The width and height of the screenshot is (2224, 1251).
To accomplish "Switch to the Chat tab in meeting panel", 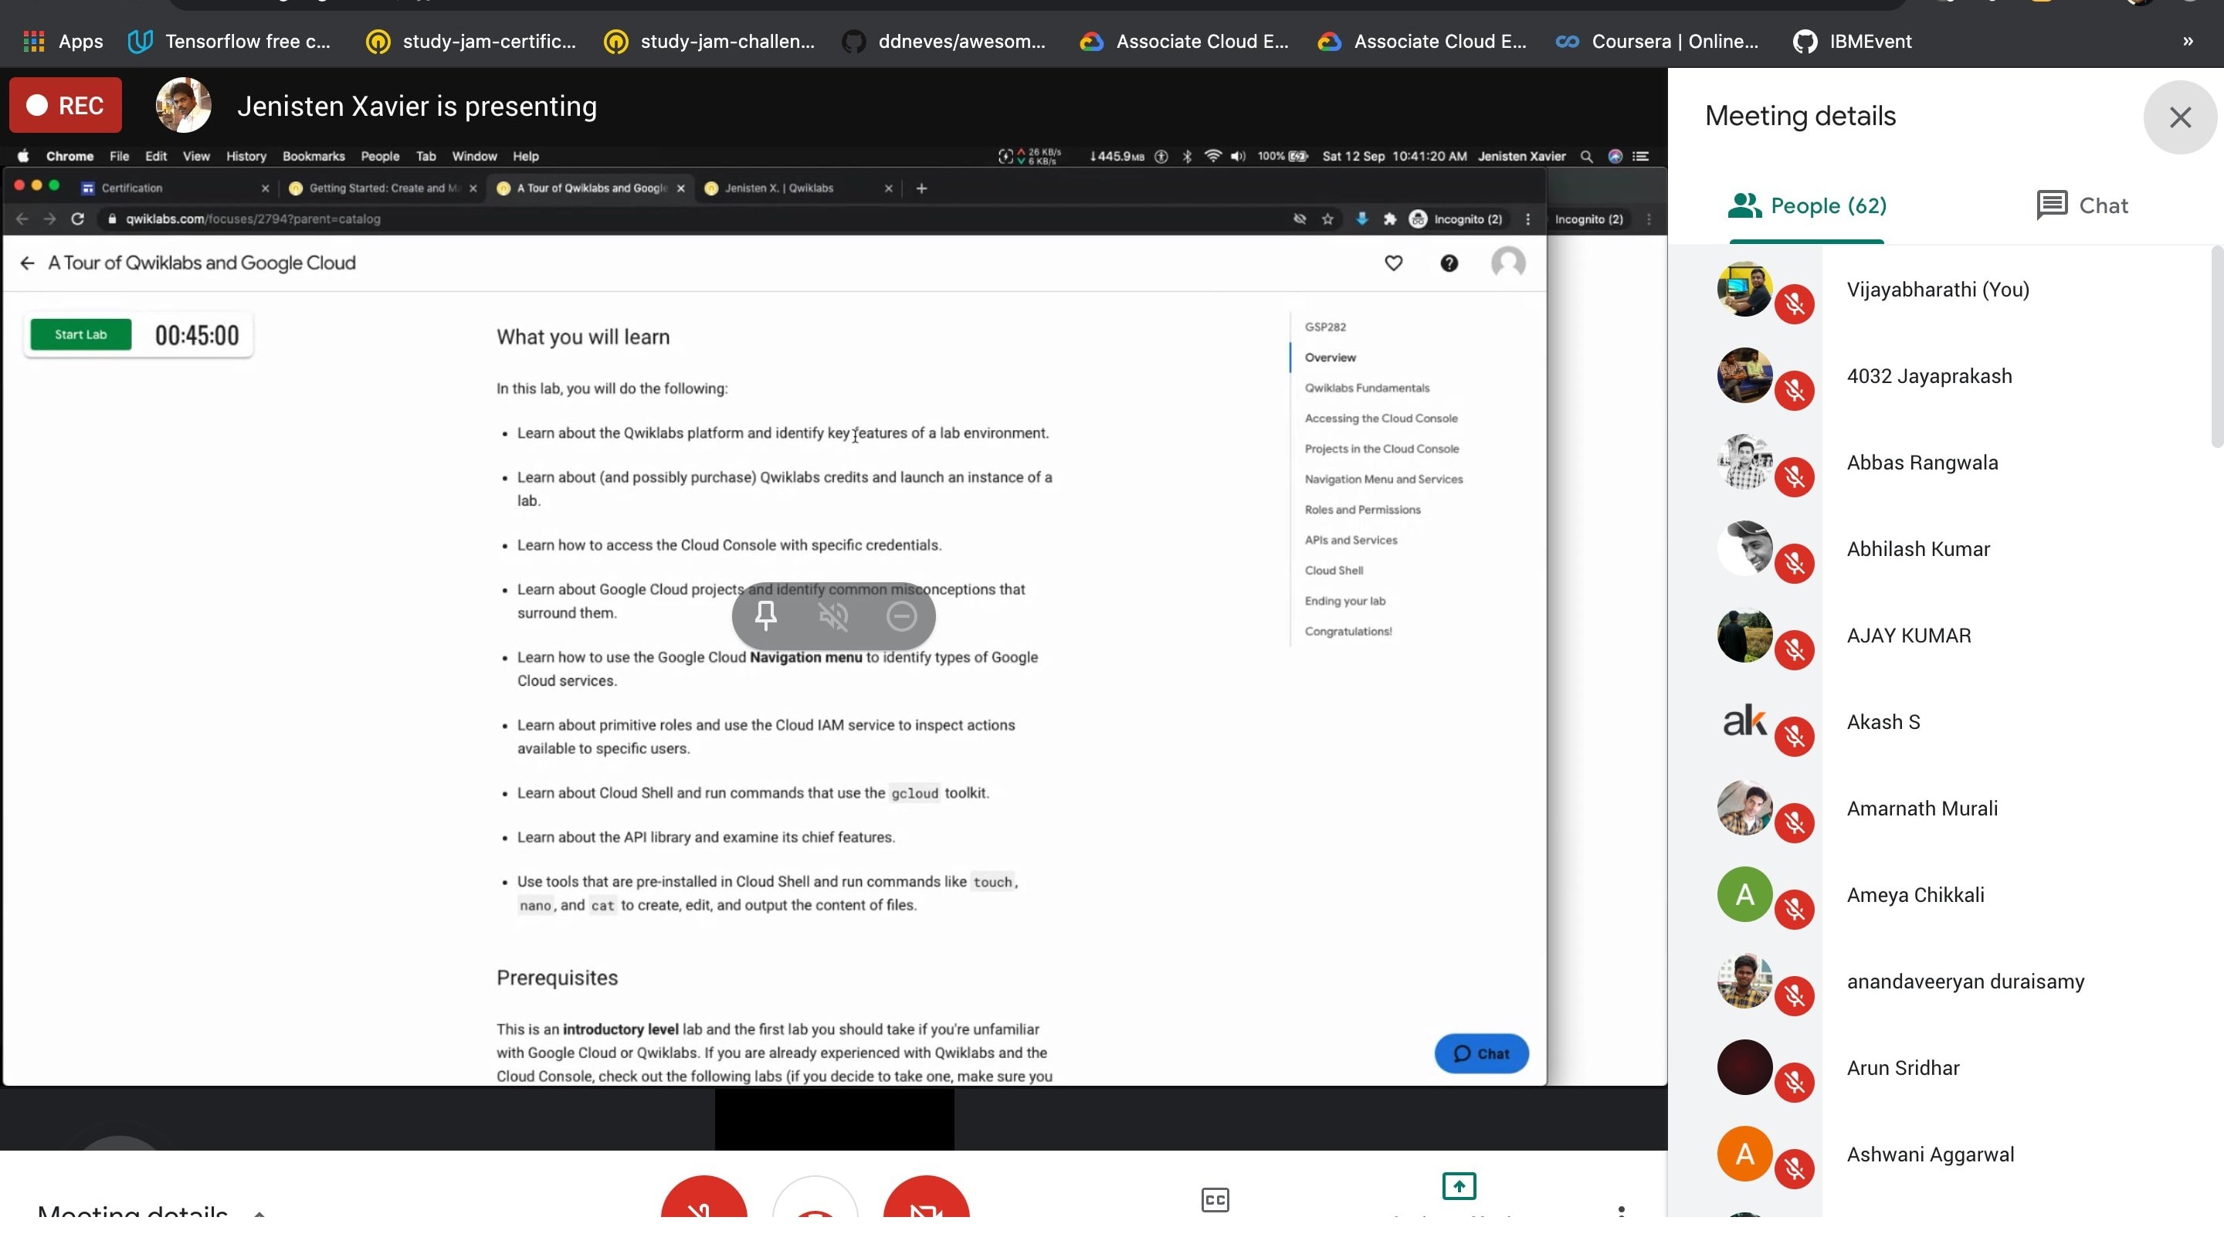I will pos(2082,205).
